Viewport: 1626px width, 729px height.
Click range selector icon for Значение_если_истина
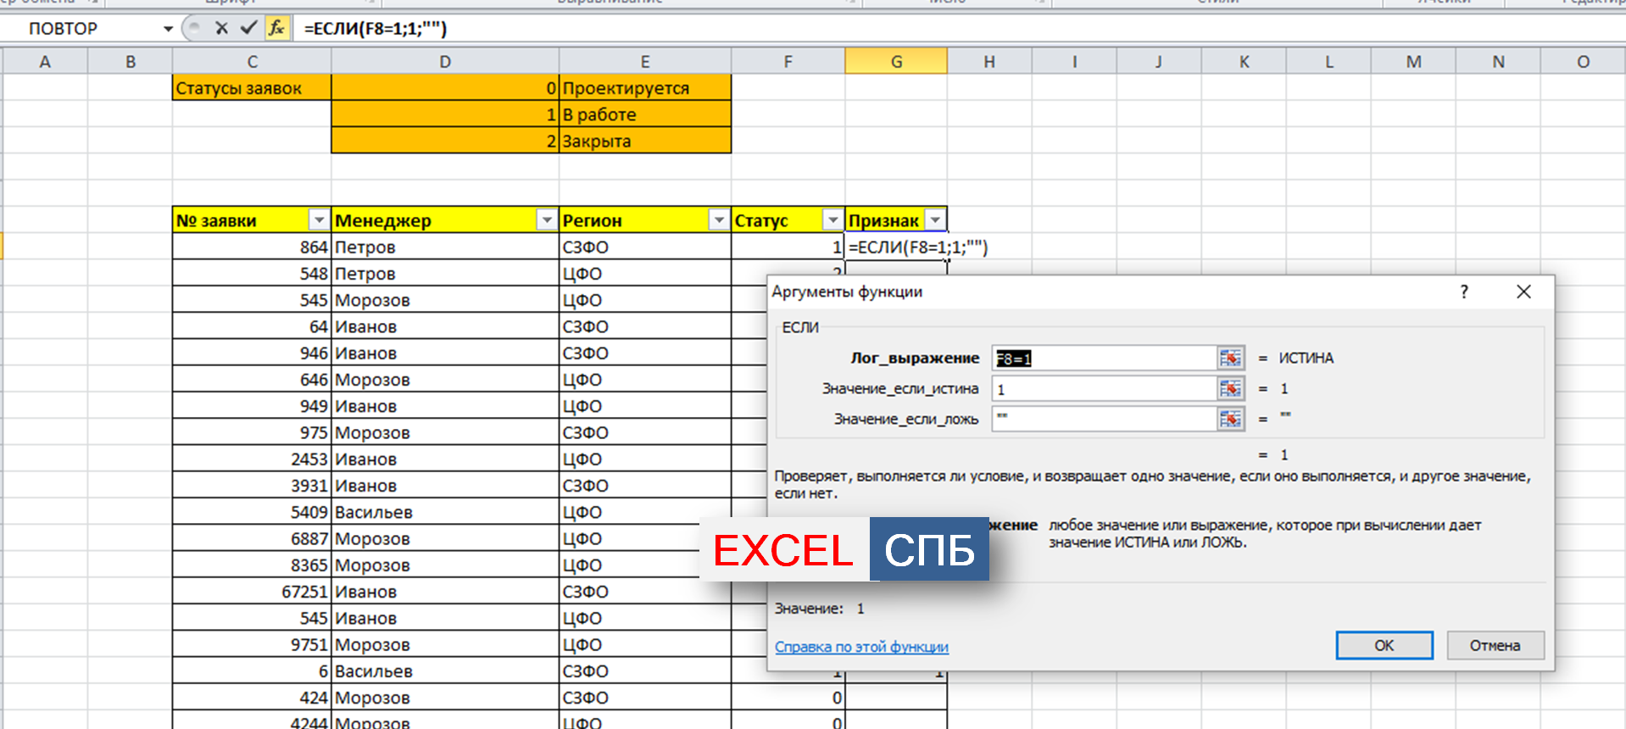[1230, 389]
